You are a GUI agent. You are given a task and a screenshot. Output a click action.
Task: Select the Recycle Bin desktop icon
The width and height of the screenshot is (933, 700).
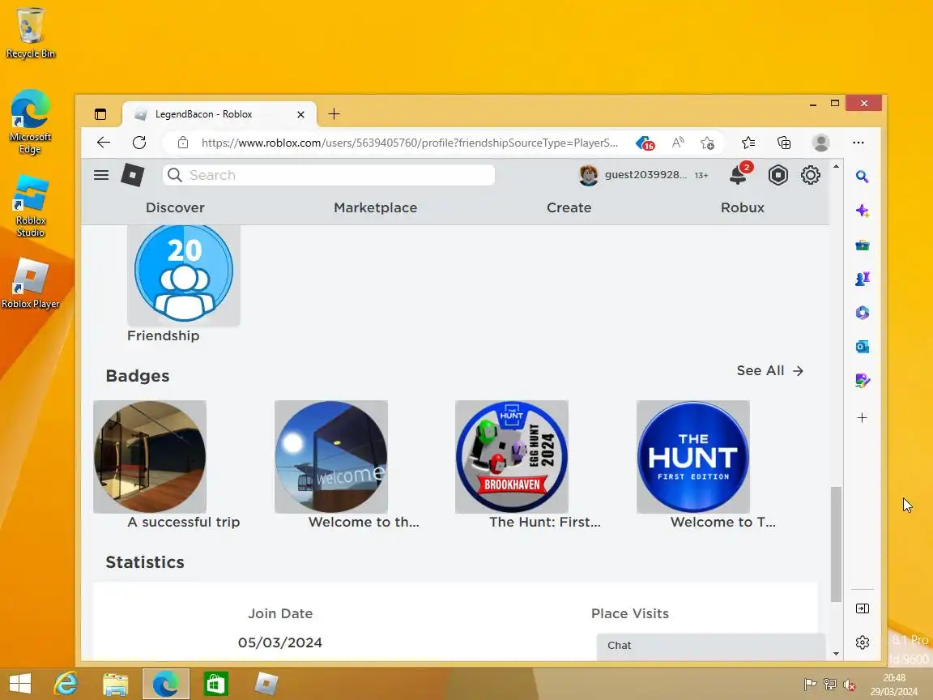(x=30, y=32)
